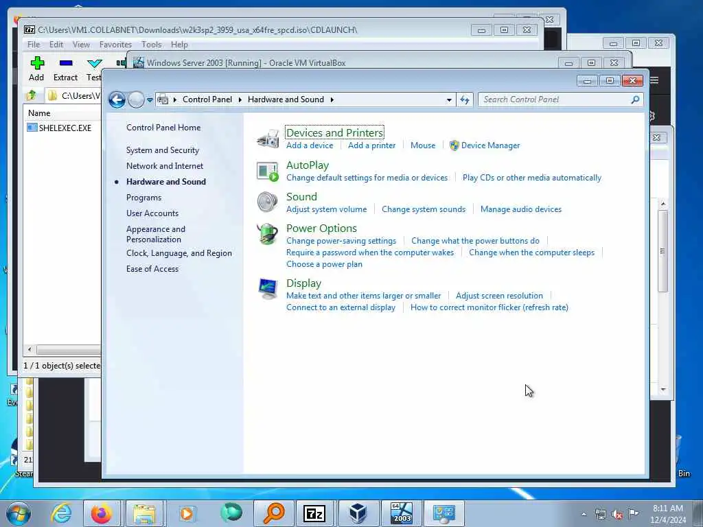This screenshot has width=703, height=527.
Task: Click the up-folder icon in 7-Zip
Action: click(x=32, y=95)
